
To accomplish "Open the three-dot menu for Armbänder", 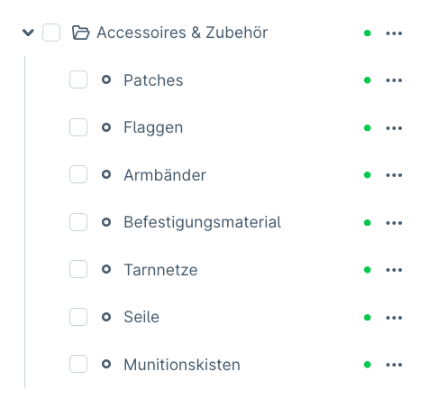I will coord(394,175).
